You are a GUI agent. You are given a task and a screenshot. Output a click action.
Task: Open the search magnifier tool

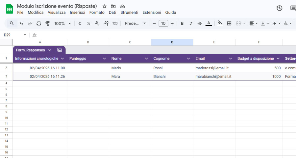coord(12,23)
